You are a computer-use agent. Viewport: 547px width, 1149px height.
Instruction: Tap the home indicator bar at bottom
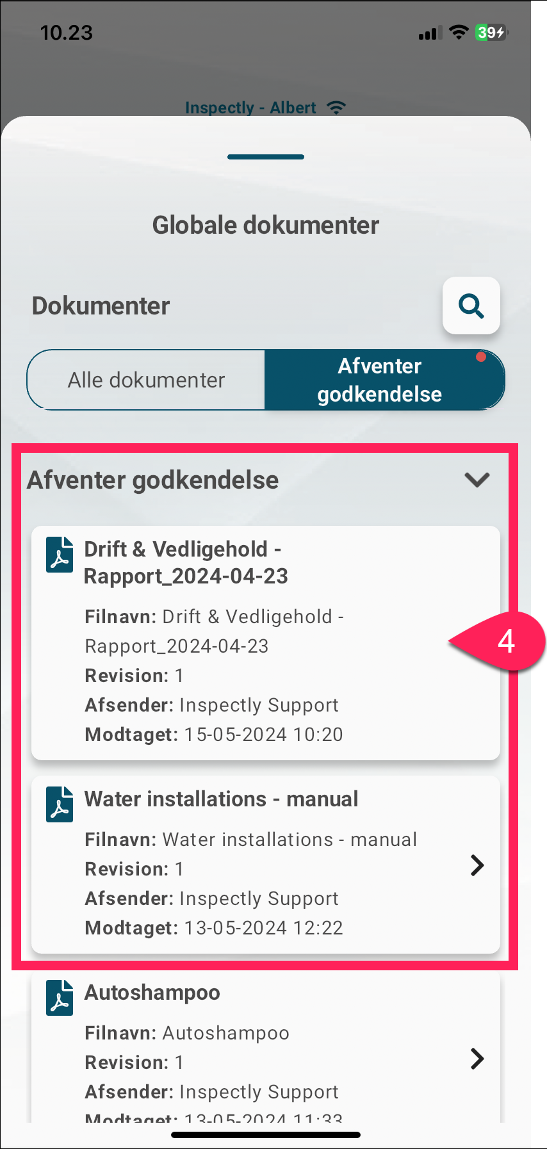[266, 1135]
